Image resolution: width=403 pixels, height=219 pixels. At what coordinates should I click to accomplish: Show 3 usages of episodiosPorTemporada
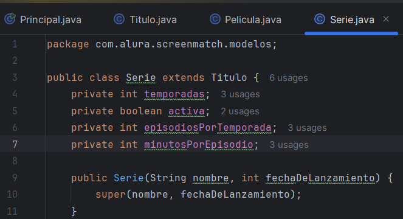(x=307, y=128)
